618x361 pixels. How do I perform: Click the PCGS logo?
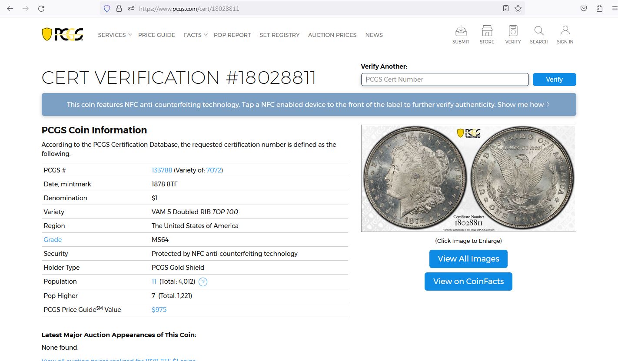coord(62,34)
